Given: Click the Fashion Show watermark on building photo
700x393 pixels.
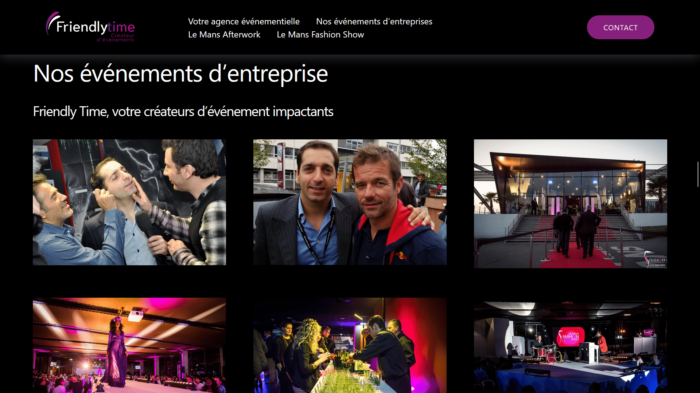Looking at the screenshot, I should point(655,259).
